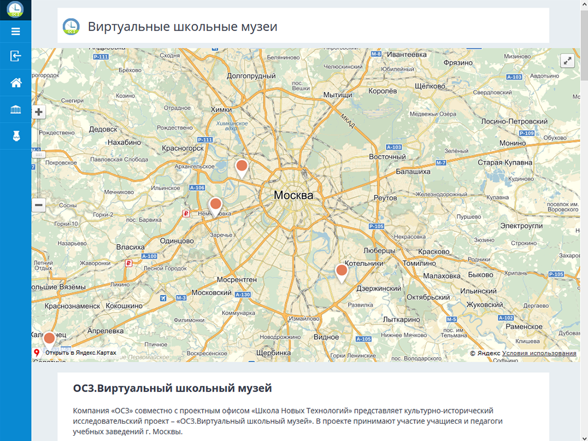The height and width of the screenshot is (441, 588).
Task: Click the logout arrow icon in sidebar
Action: point(16,56)
